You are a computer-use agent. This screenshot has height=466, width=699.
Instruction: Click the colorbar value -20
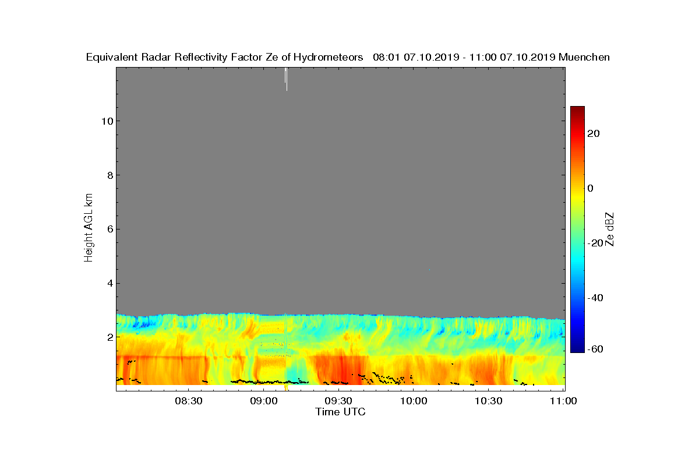(x=595, y=243)
